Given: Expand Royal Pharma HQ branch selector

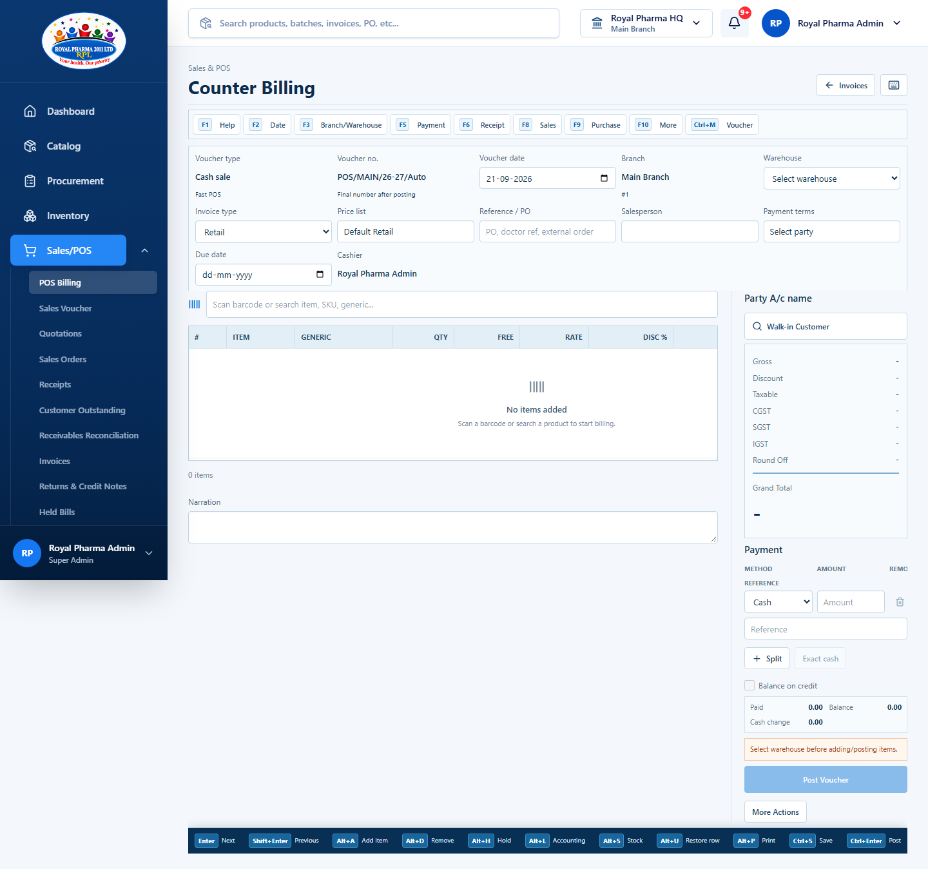Looking at the screenshot, I should 646,23.
